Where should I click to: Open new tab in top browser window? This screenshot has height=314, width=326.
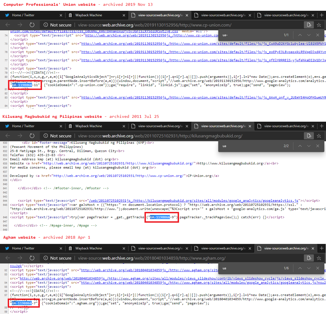pos(322,15)
